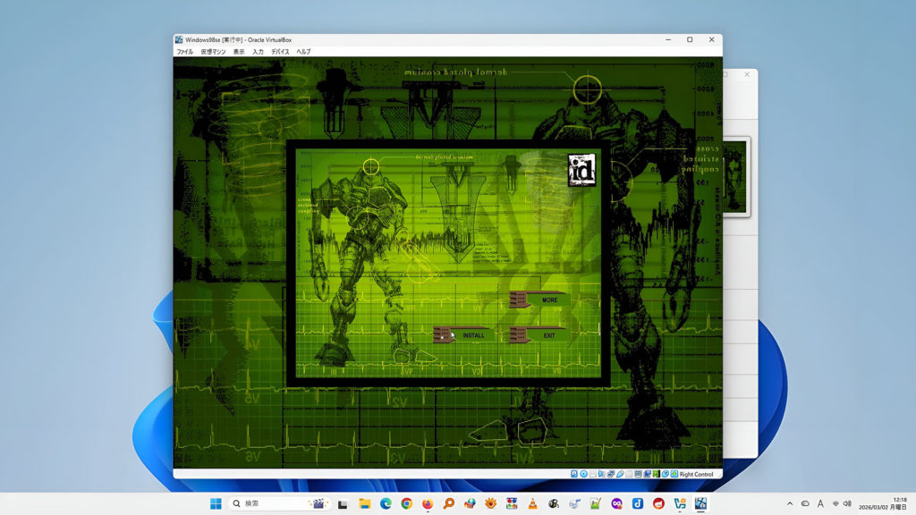Screen dimensions: 916x515
Task: Launch Google Chrome from the taskbar
Action: pyautogui.click(x=407, y=504)
